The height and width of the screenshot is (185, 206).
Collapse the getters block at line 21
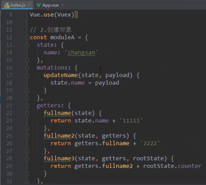click(x=27, y=105)
